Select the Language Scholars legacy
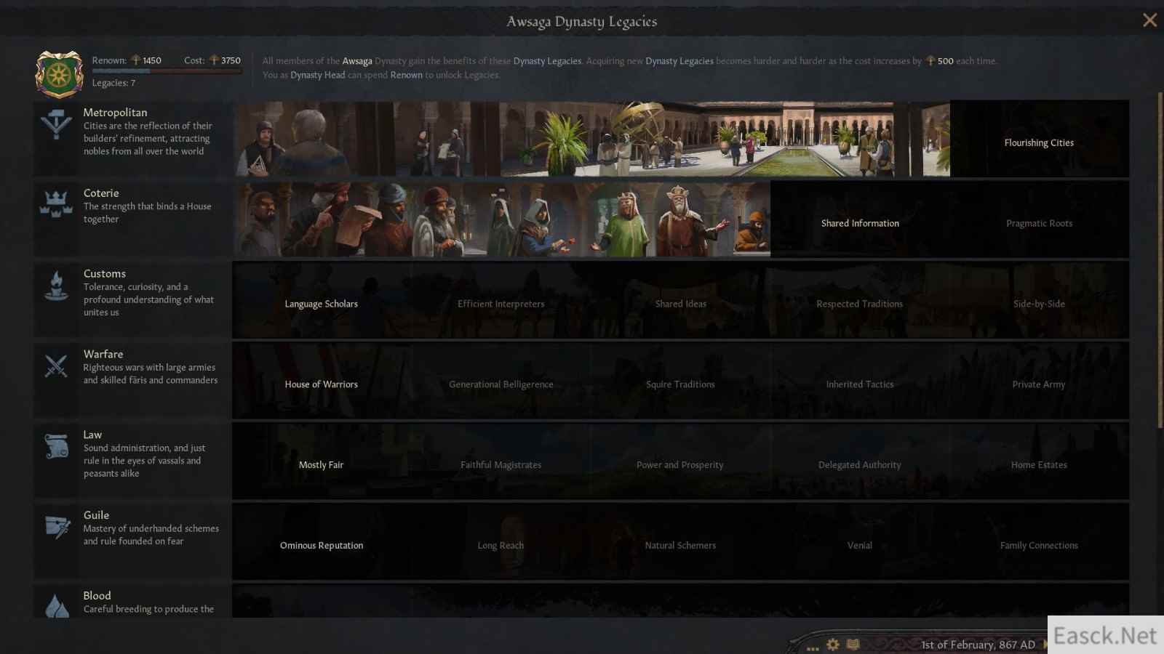Viewport: 1164px width, 654px height. 321,304
